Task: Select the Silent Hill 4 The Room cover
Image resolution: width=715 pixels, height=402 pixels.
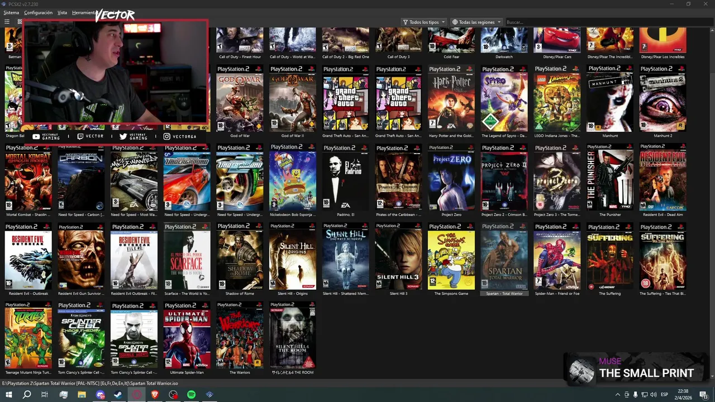Action: [x=292, y=336]
